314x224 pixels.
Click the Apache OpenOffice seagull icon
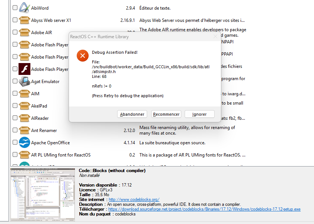coord(24,142)
